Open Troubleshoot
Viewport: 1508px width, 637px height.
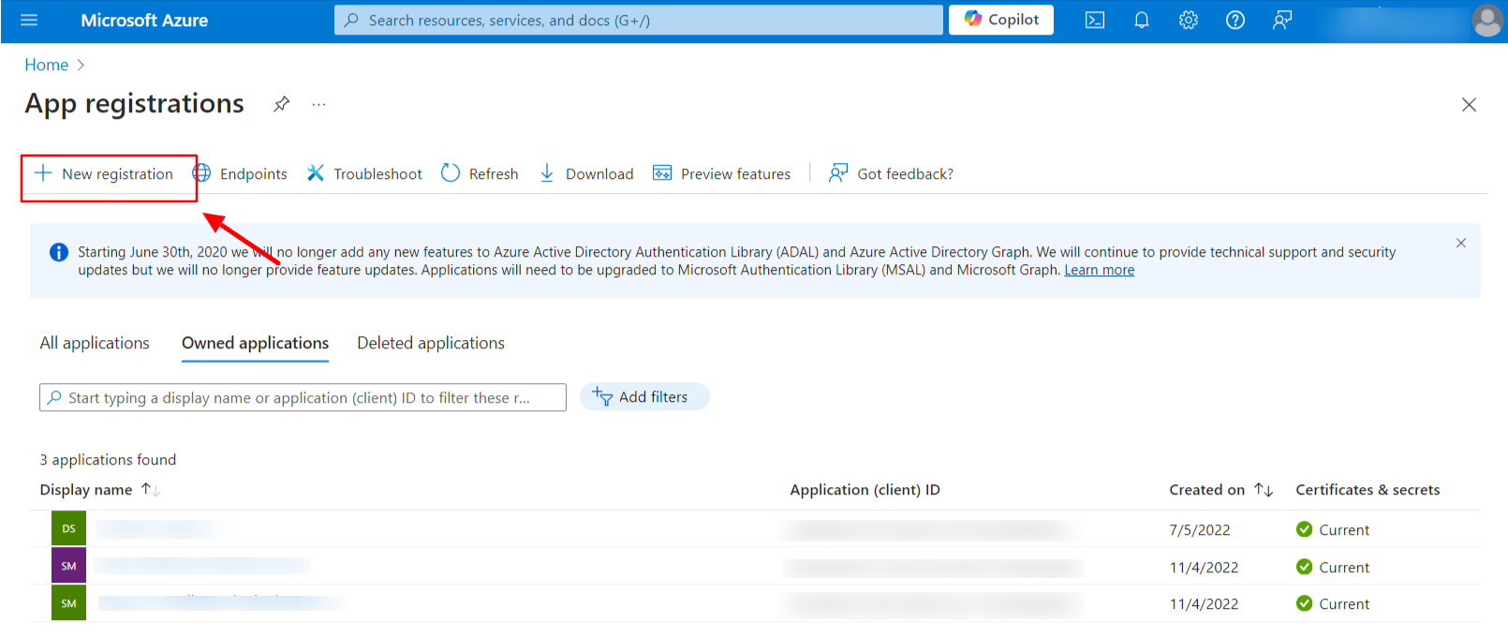(x=364, y=173)
